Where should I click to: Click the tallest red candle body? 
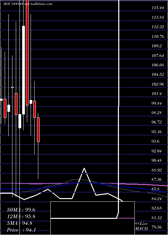[27, 53]
